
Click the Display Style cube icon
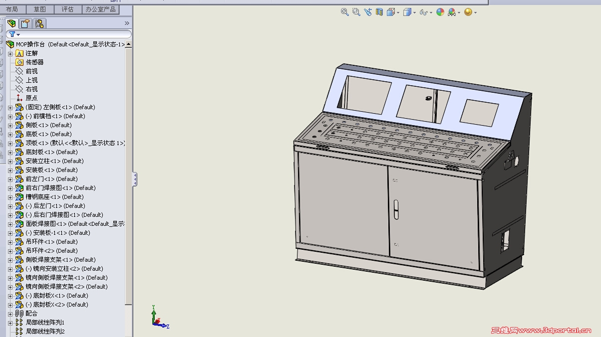point(407,12)
